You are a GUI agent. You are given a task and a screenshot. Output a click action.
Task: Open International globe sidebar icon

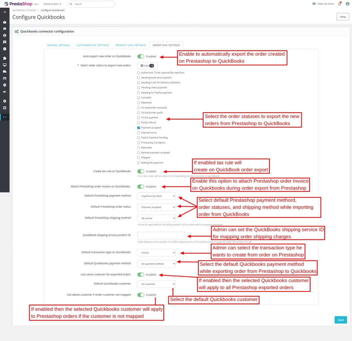click(x=5, y=85)
